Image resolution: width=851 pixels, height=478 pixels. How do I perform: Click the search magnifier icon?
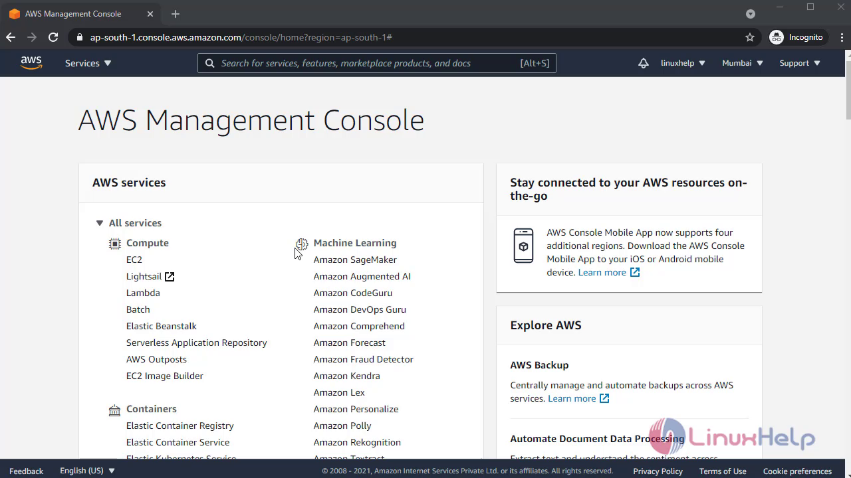click(x=209, y=63)
